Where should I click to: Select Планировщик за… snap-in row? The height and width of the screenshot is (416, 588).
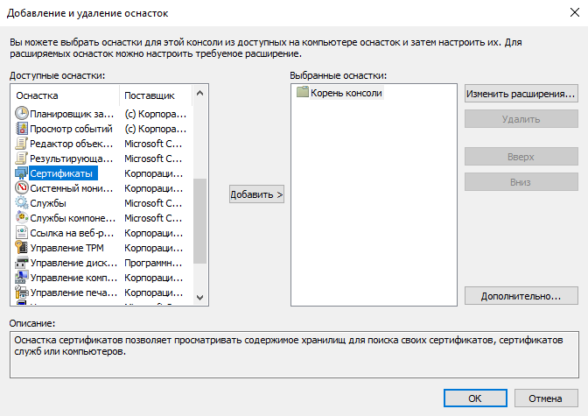pos(101,113)
